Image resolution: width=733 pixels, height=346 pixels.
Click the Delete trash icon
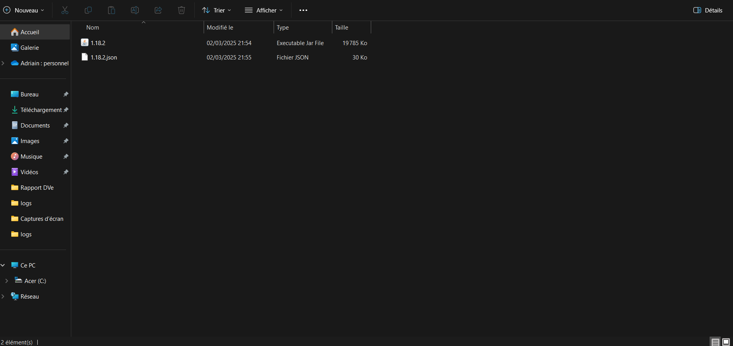pos(182,10)
